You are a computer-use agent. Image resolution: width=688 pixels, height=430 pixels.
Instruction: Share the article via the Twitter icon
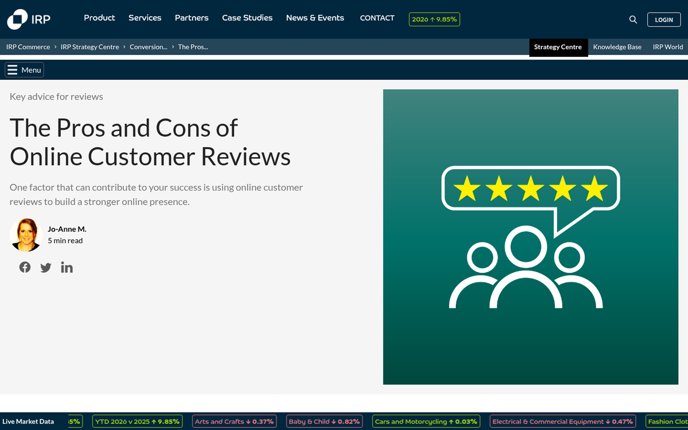point(46,267)
